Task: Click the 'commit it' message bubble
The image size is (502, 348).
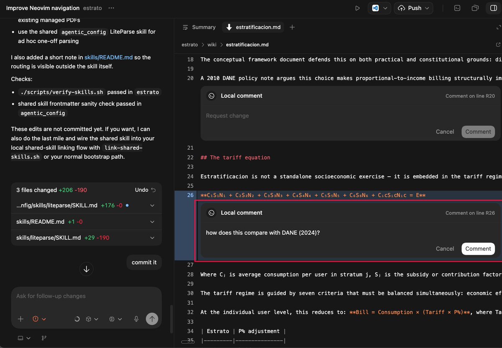Action: [x=144, y=262]
